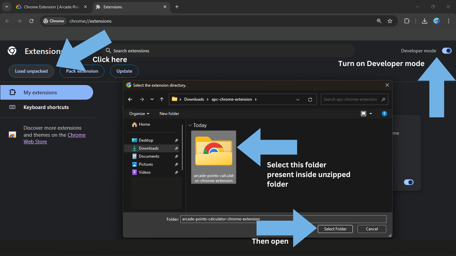Open My extensions in the sidebar
The image size is (456, 256).
47,92
